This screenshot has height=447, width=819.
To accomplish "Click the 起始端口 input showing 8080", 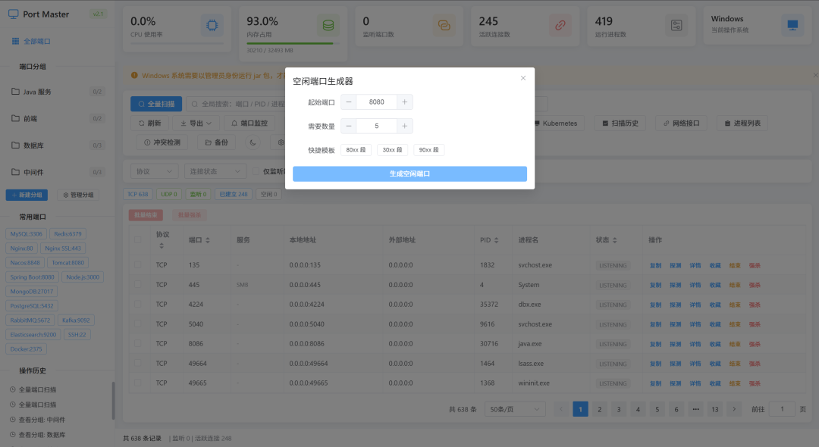I will tap(377, 102).
